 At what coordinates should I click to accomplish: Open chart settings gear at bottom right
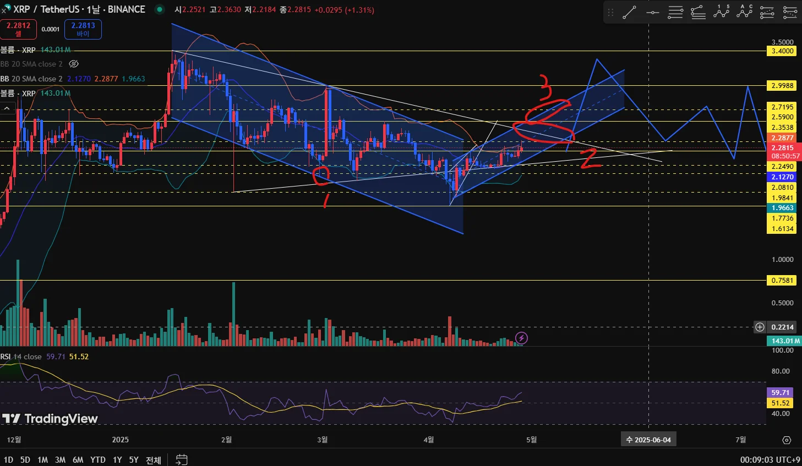(787, 440)
